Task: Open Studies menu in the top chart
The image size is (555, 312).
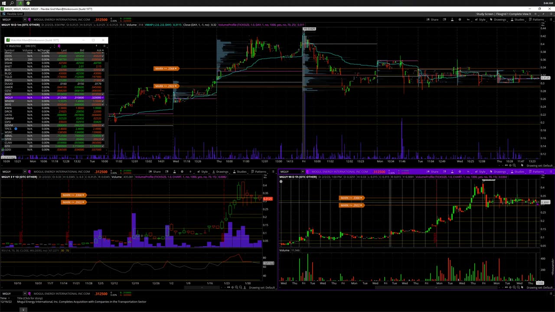Action: [x=517, y=19]
